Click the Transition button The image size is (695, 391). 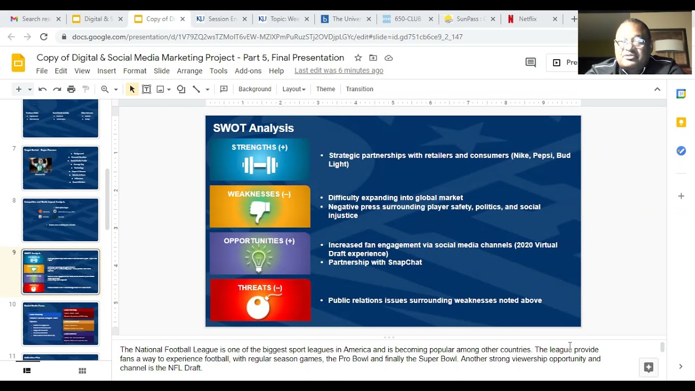tap(359, 89)
